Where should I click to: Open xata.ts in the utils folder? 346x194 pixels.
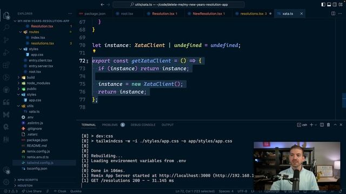tap(34, 112)
